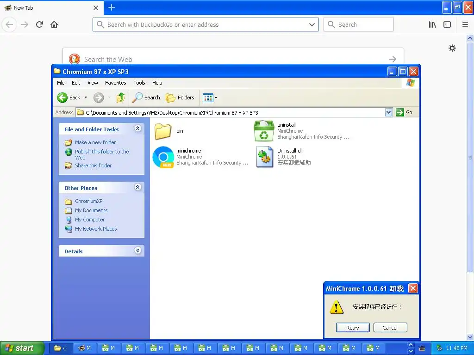Click browser scrollbar down arrow
Image resolution: width=474 pixels, height=355 pixels.
470,337
